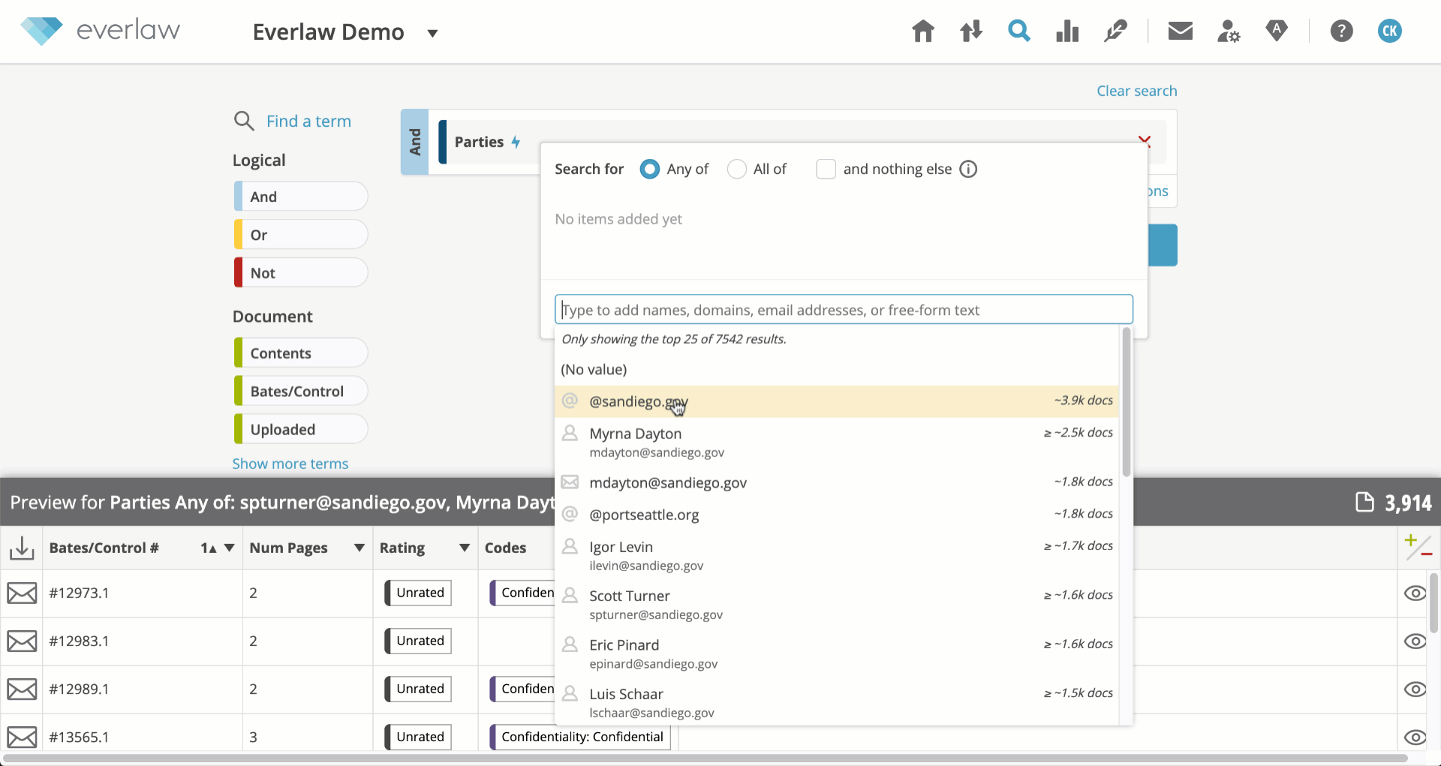Choose mdayton@sandiego.gov email address suggestion
The image size is (1441, 766).
[x=836, y=482]
